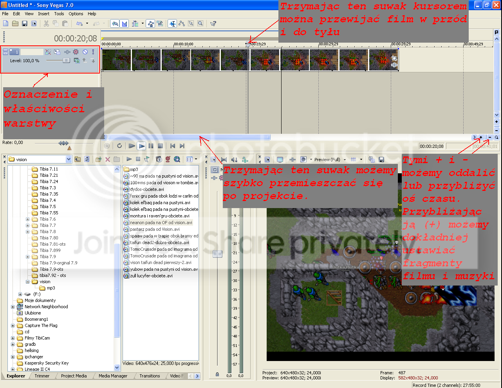Open the Undo history dropdown arrow

pos(87,23)
